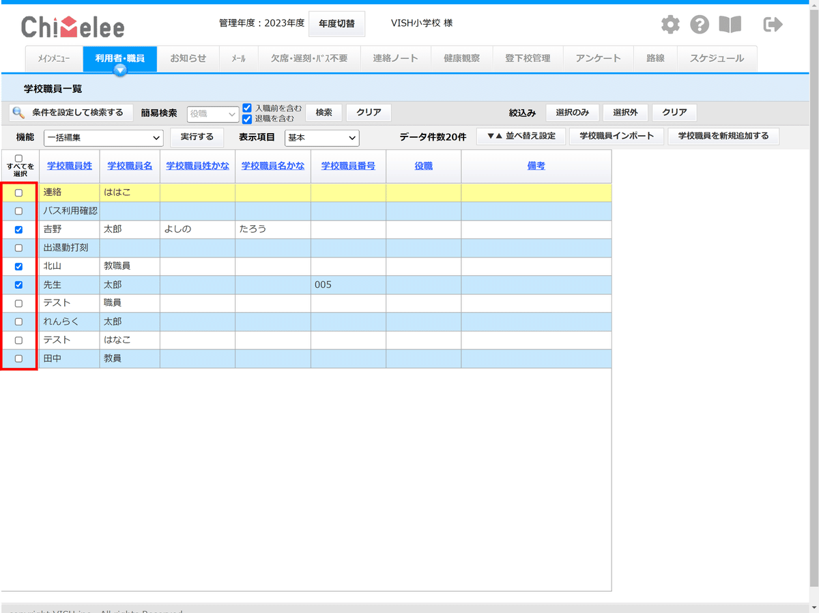Sort by the 学校職員姓 column header
Screen dimensions: 819x613
[x=70, y=166]
